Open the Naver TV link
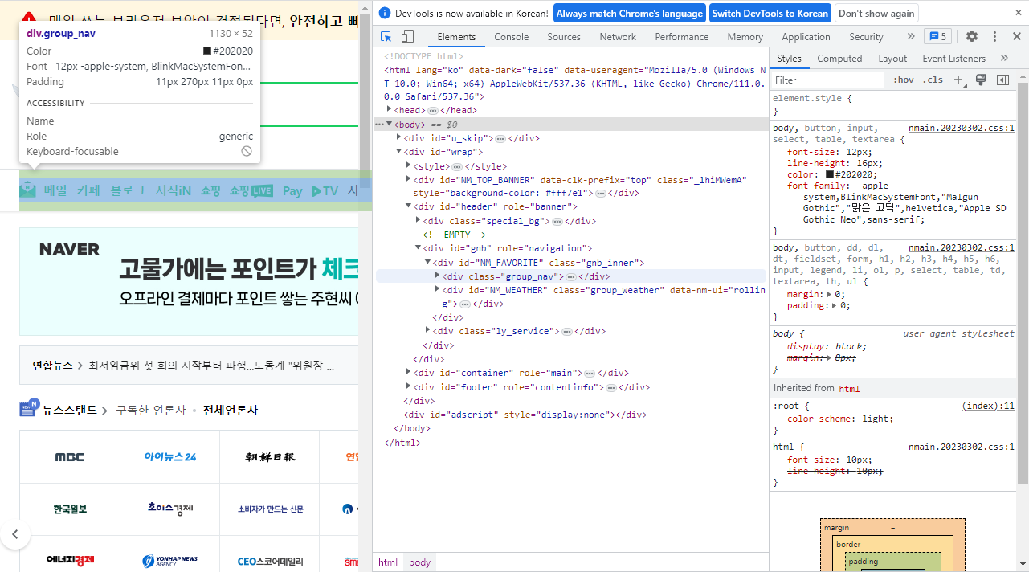 [x=325, y=190]
